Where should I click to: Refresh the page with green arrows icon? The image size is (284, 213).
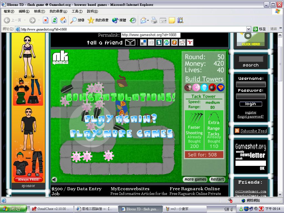54,20
